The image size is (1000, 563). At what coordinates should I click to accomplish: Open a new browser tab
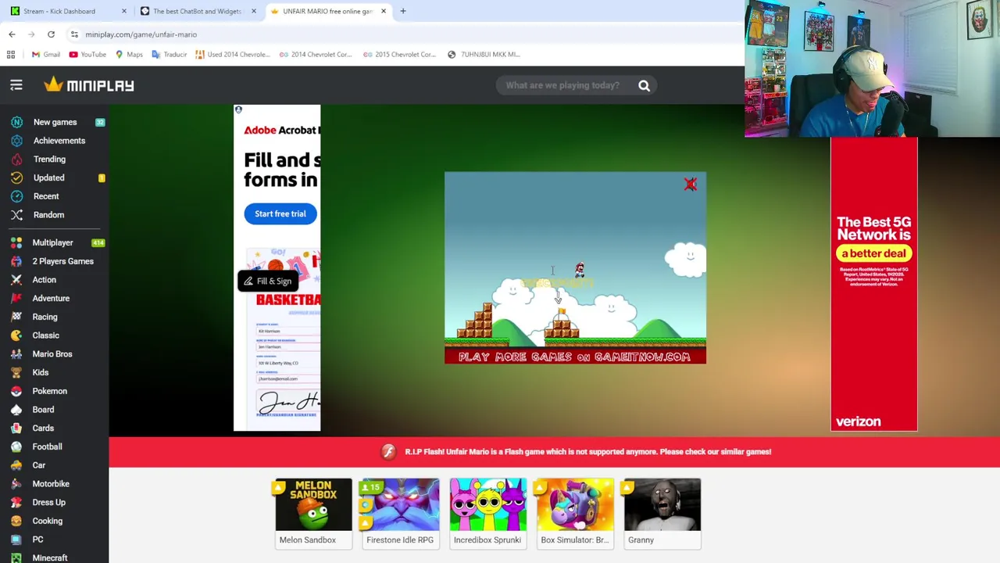click(403, 11)
